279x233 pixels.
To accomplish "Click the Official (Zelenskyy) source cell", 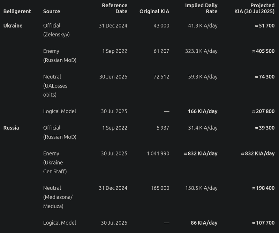I will [x=56, y=30].
